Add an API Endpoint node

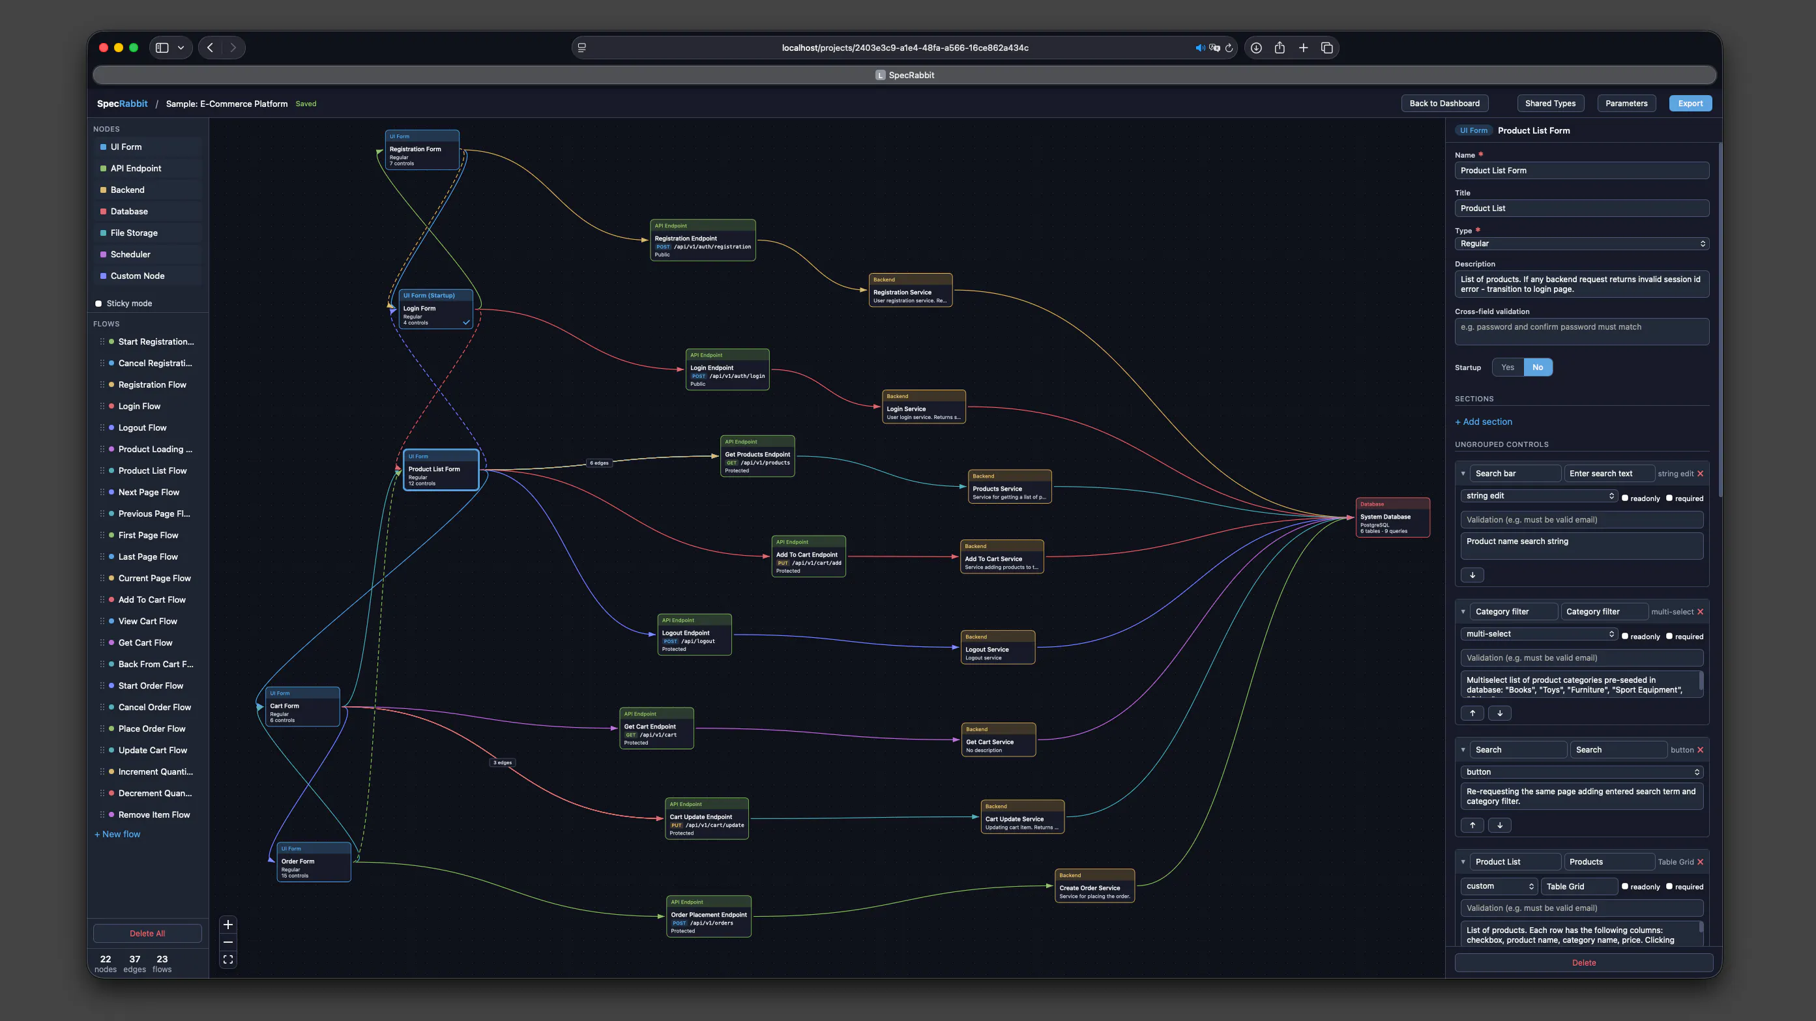147,168
